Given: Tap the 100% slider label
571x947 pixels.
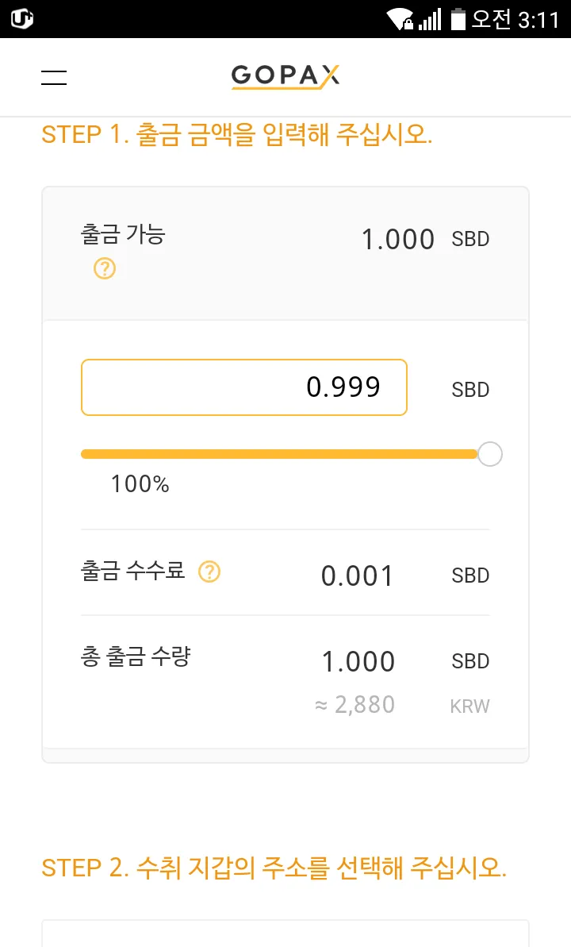Looking at the screenshot, I should 140,483.
